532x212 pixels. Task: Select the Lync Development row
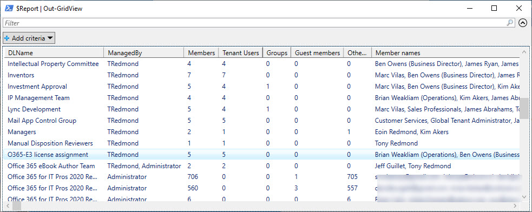[261, 109]
